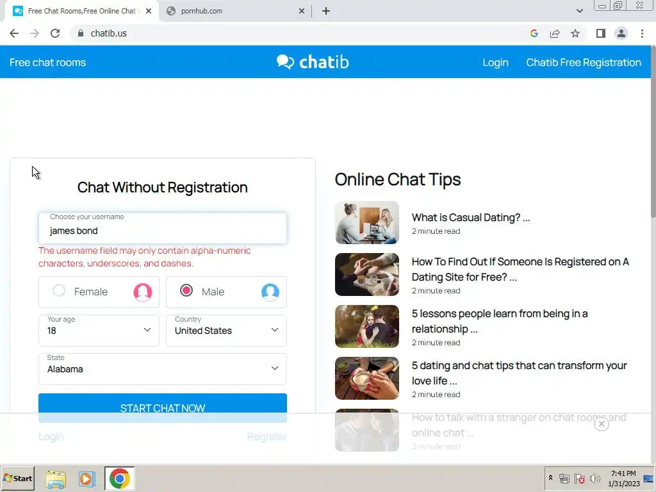
Task: Open the Windows Start menu
Action: [17, 478]
